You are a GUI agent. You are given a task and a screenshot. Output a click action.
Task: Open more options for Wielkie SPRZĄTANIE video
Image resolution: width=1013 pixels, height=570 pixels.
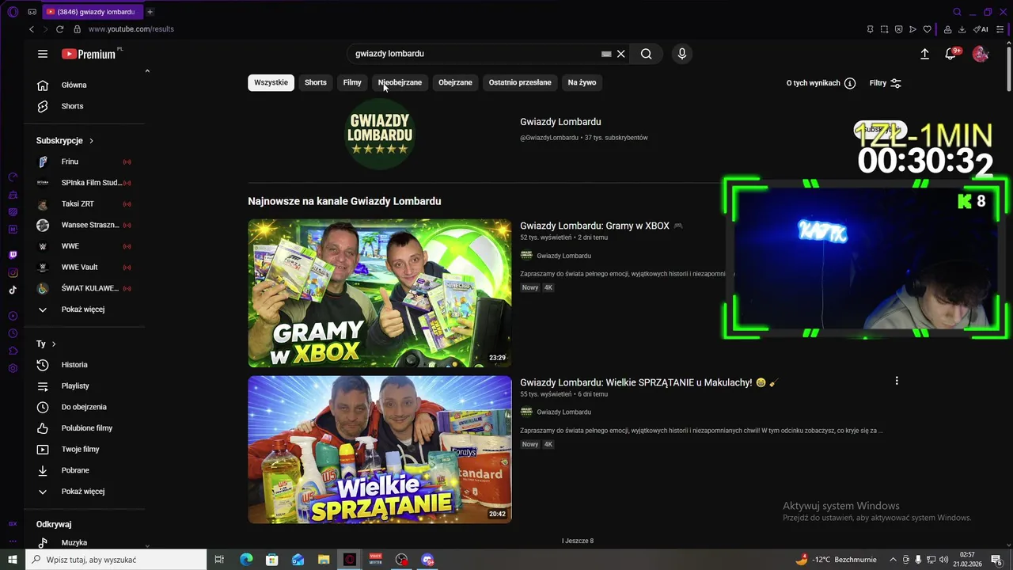(x=897, y=381)
